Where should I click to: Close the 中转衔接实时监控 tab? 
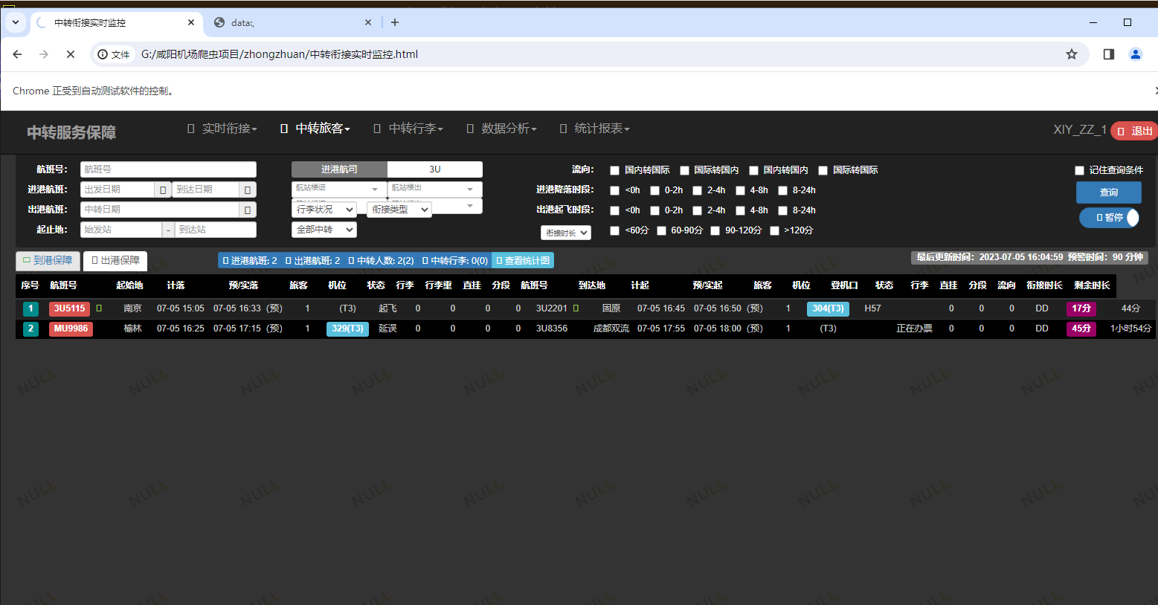190,22
